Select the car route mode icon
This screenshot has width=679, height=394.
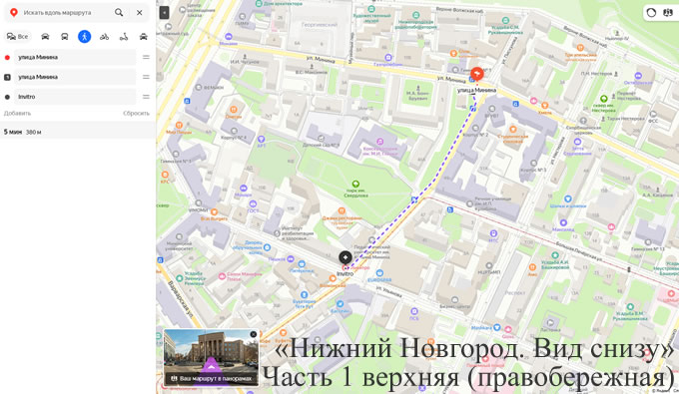tap(45, 37)
